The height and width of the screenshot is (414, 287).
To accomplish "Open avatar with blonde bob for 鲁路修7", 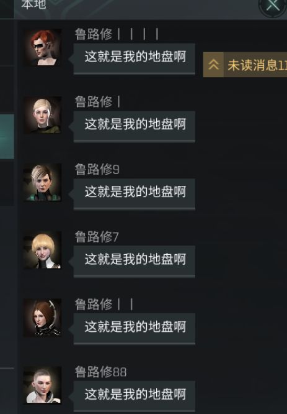I will tap(42, 251).
